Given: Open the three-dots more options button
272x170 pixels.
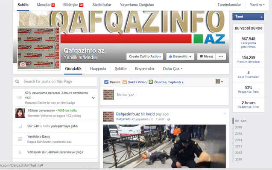Looking at the screenshot, I should coord(221,57).
